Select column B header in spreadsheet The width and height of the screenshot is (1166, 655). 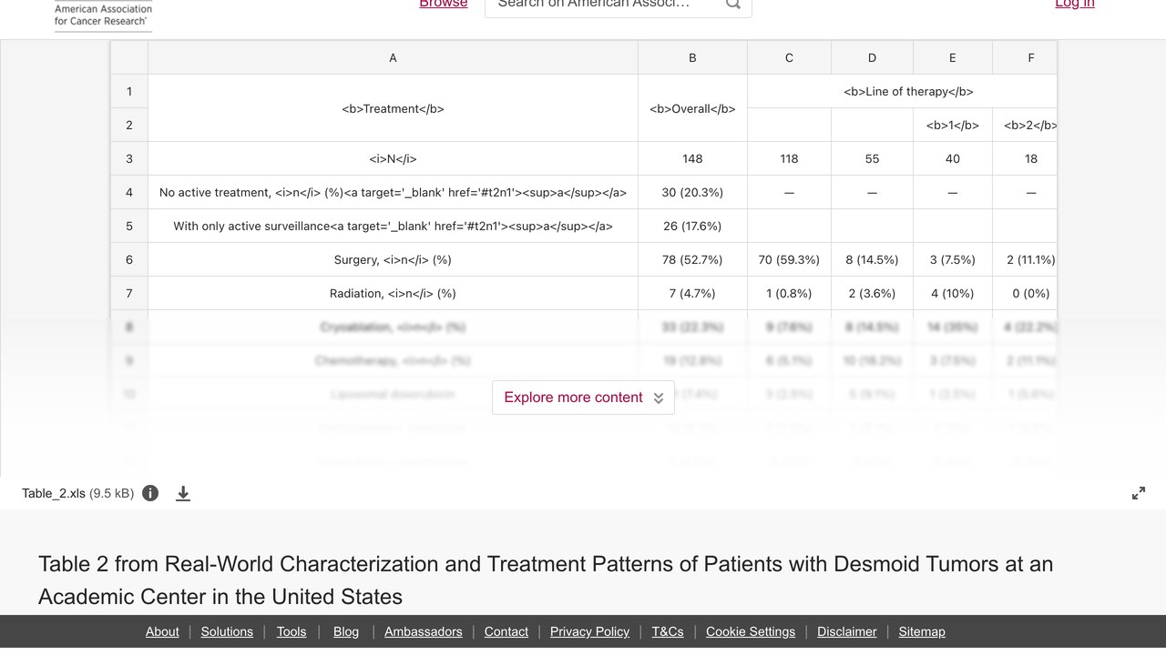(692, 57)
